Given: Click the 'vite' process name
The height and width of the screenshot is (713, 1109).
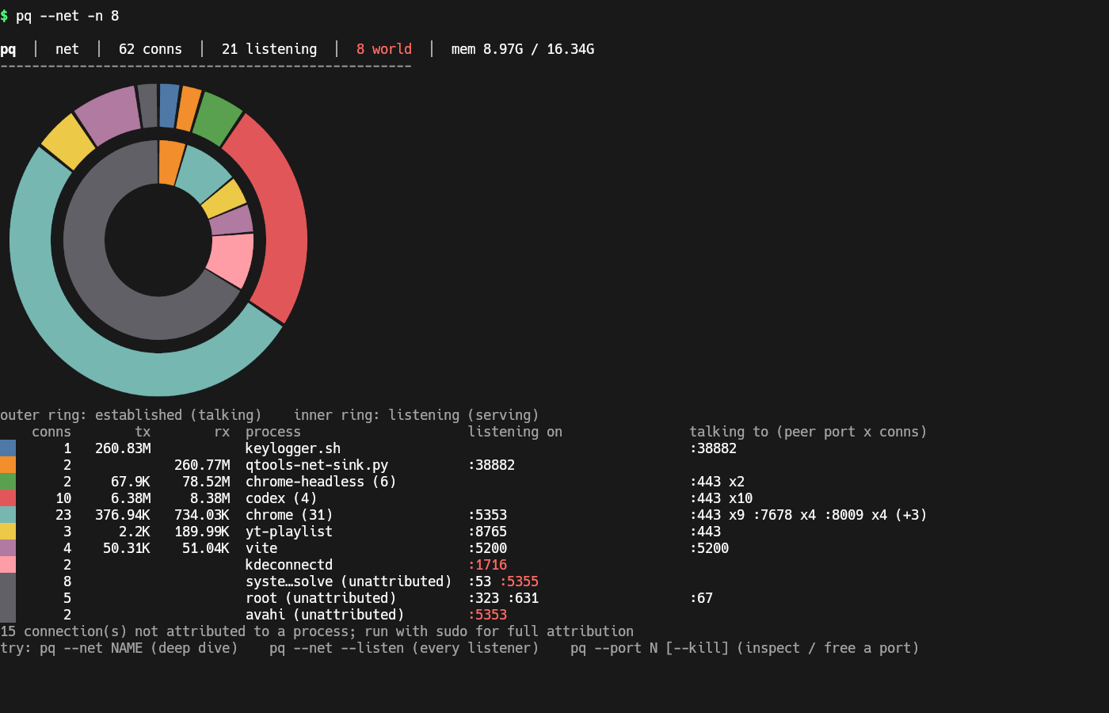Looking at the screenshot, I should [261, 548].
